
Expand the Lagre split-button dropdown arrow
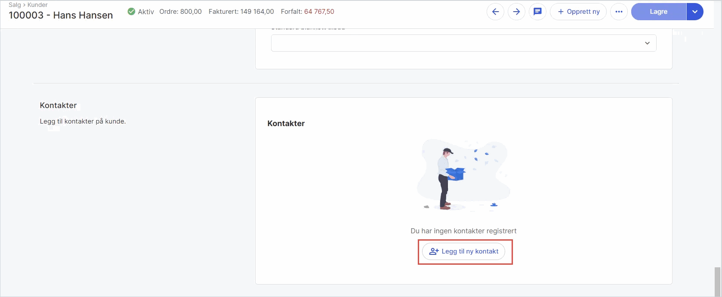[x=695, y=12]
